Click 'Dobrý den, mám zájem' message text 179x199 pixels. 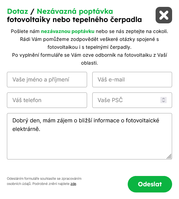(42, 120)
